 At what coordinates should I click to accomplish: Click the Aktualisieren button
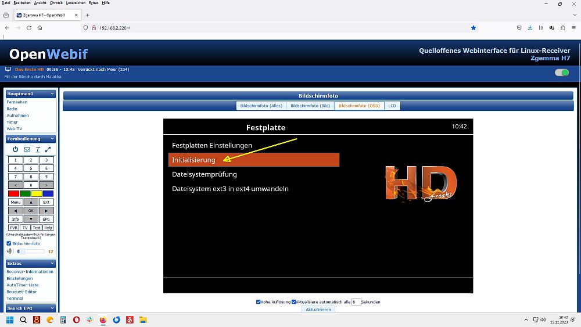coord(318,310)
